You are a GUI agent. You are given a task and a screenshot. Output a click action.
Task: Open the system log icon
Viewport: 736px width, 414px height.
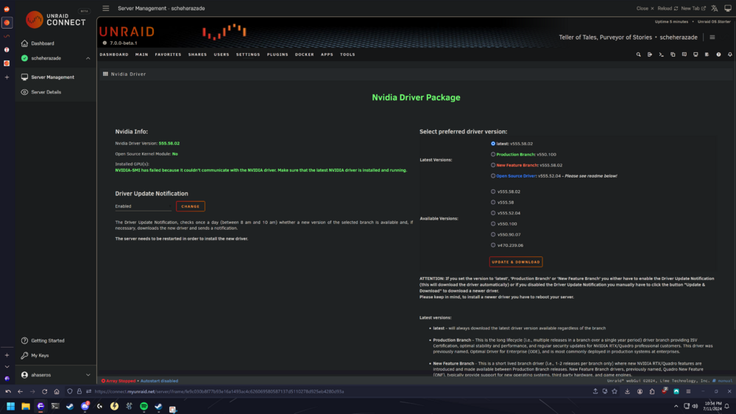[x=707, y=55]
